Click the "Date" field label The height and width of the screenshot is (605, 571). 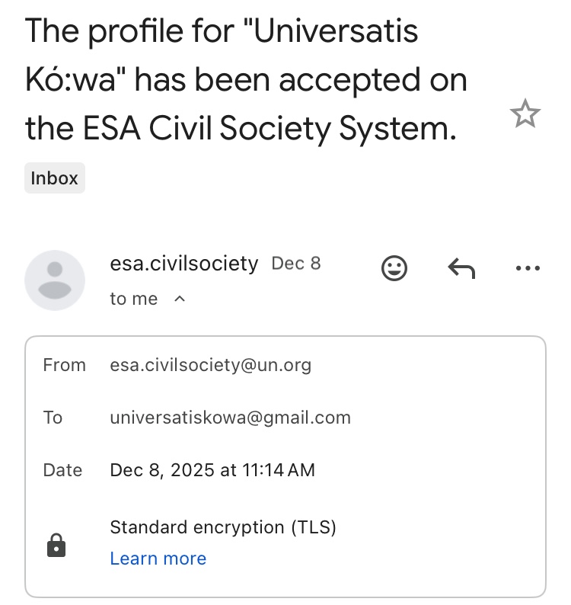click(x=62, y=470)
